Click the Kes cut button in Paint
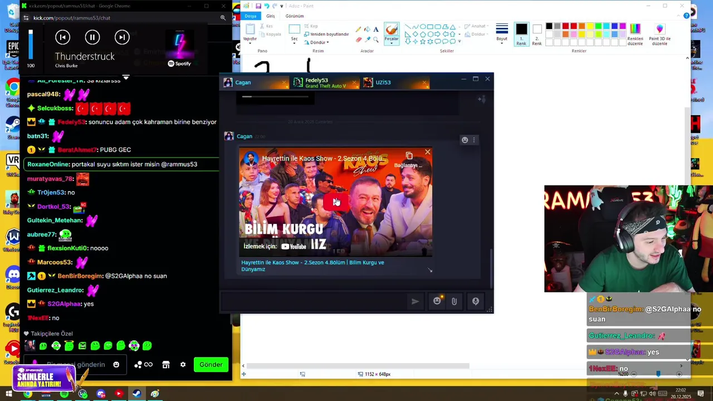The height and width of the screenshot is (401, 713). [266, 26]
